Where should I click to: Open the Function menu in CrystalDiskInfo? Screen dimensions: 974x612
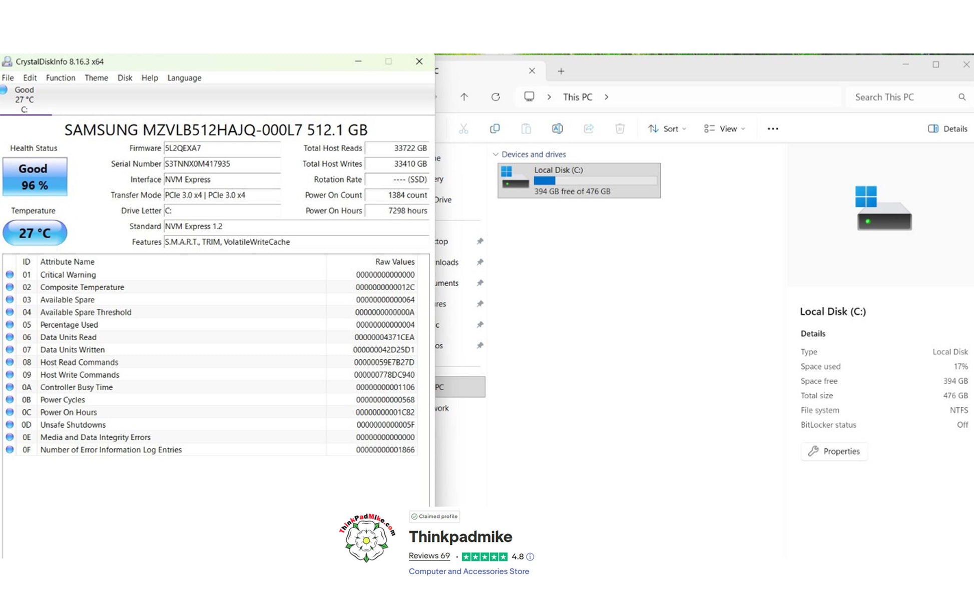click(x=60, y=78)
